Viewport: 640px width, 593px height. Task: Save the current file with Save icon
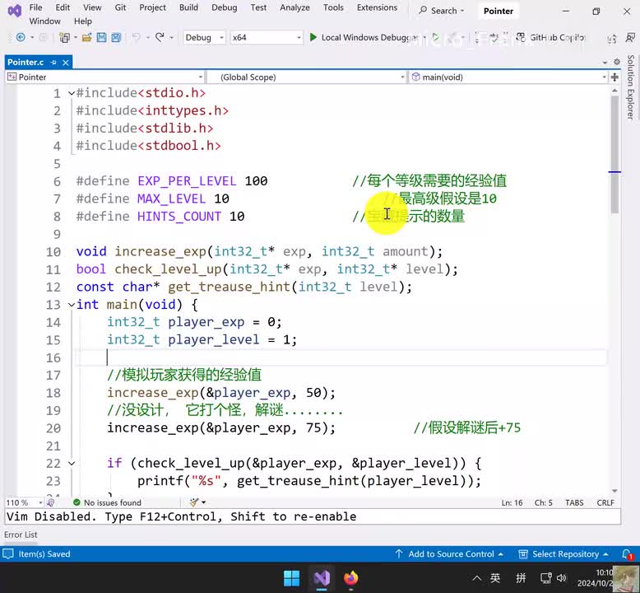tap(101, 38)
